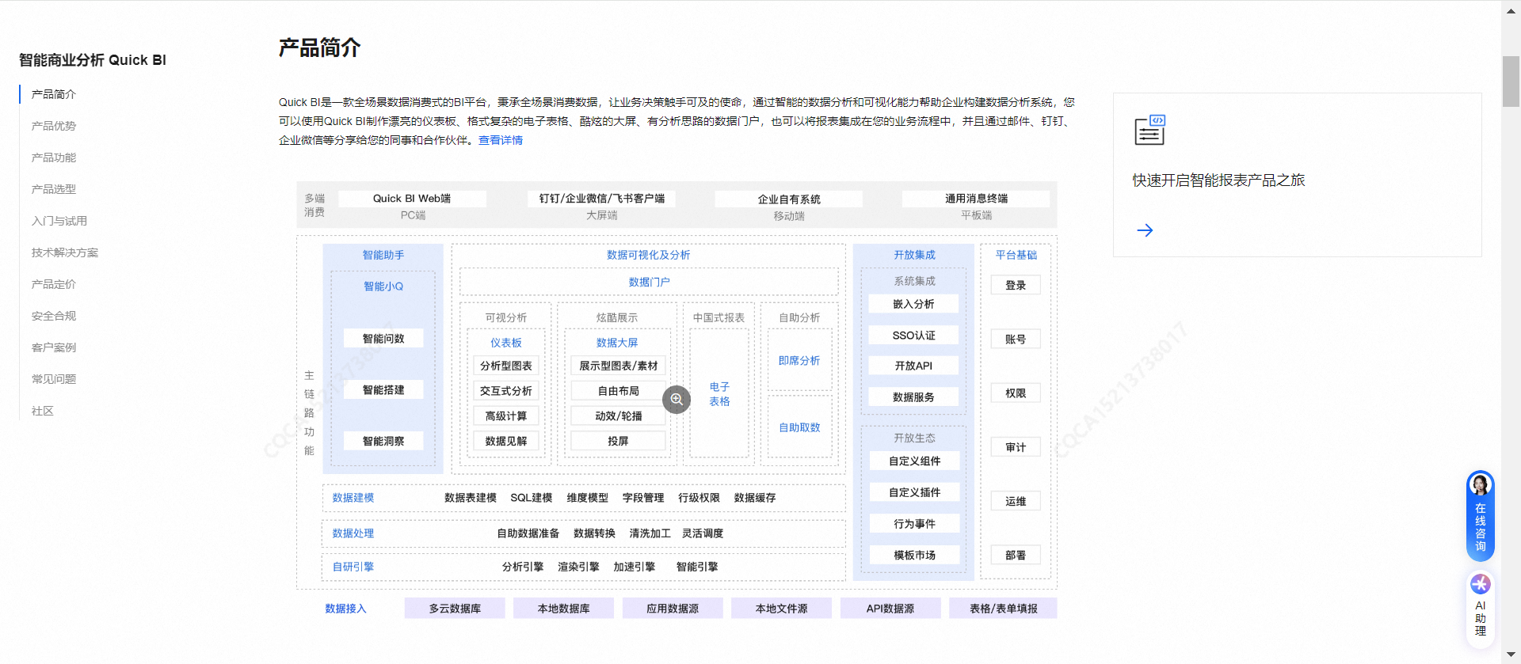Click 数据服务 box in diagram
The width and height of the screenshot is (1521, 664).
(913, 397)
